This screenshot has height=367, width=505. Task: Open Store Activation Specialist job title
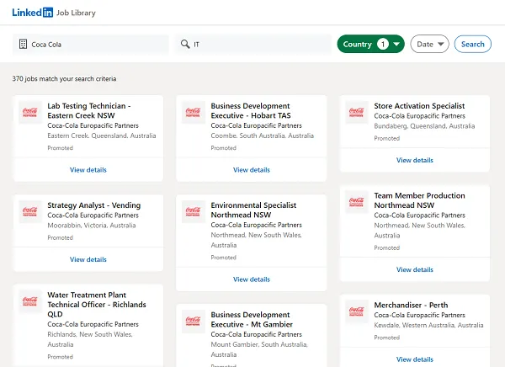(419, 106)
